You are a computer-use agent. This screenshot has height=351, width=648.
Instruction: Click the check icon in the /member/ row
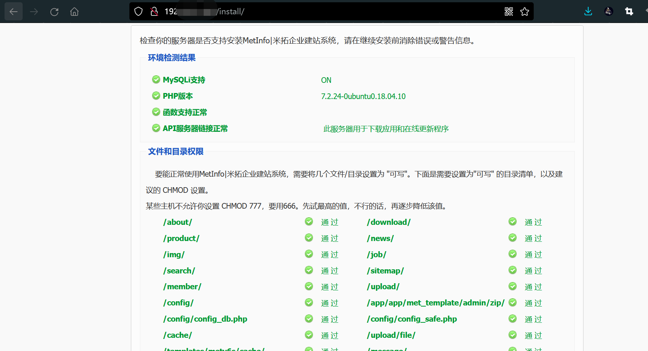309,286
